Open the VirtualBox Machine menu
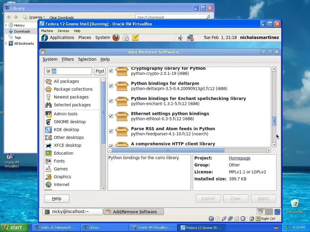310x232 pixels. point(47,31)
